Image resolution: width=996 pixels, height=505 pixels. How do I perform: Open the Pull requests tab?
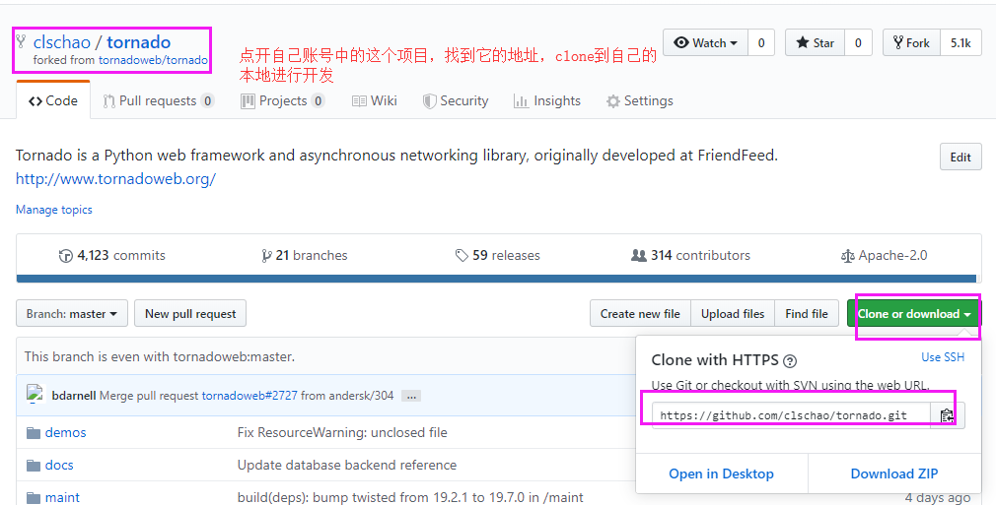[x=159, y=100]
